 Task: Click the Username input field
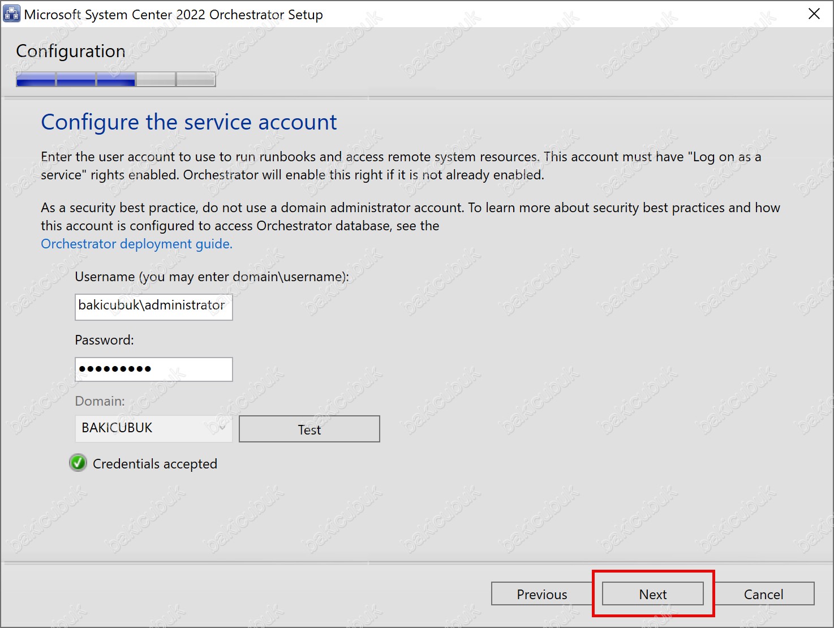[x=154, y=307]
